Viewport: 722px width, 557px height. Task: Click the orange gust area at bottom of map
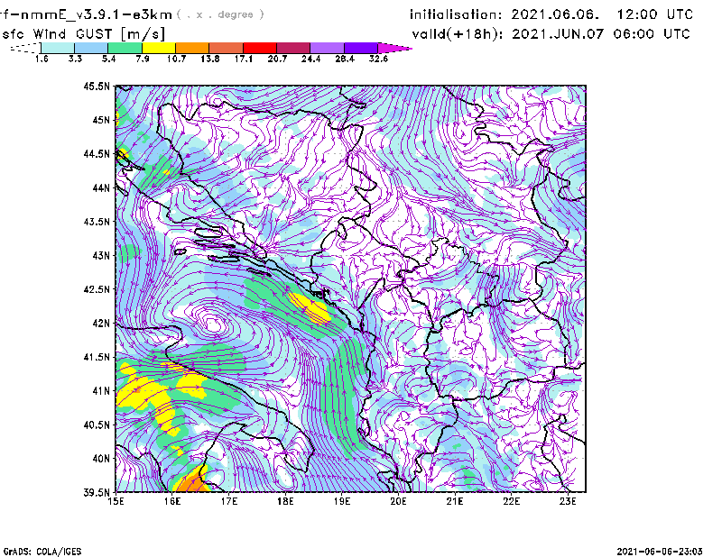coord(192,482)
